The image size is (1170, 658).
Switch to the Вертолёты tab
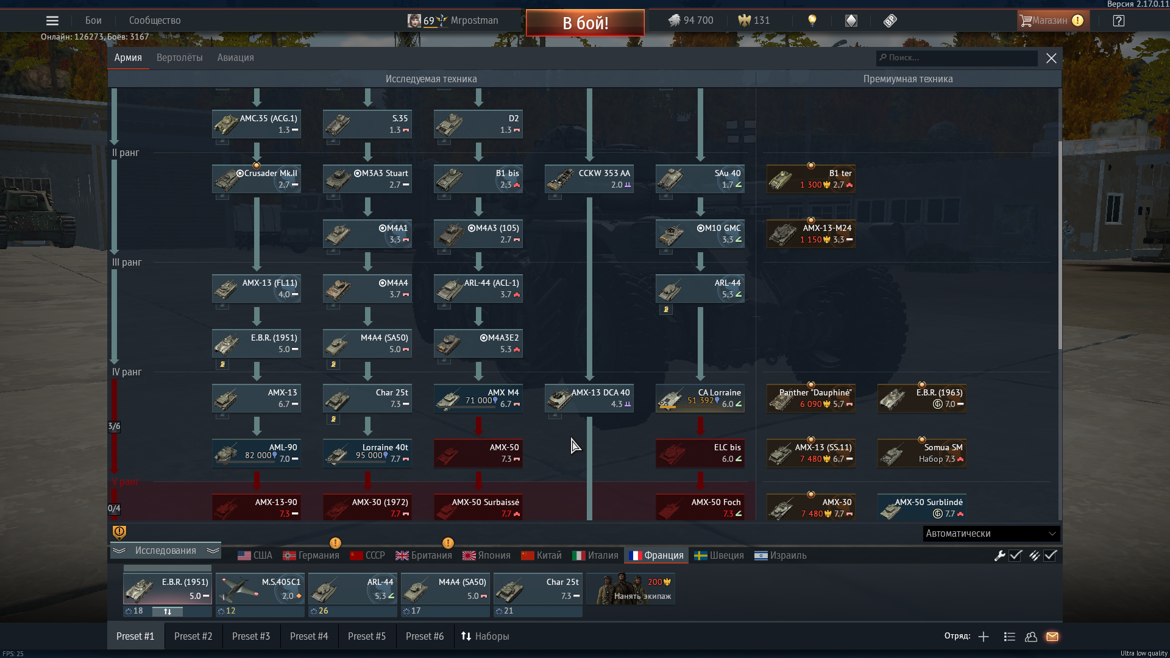pyautogui.click(x=179, y=58)
